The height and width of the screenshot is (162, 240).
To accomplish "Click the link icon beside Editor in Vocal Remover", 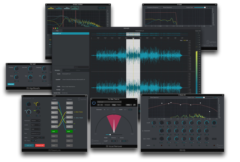I will (x=134, y=105).
